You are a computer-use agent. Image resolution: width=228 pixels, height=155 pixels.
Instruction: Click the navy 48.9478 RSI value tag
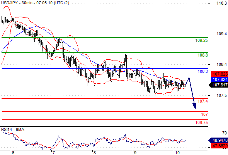218,140
